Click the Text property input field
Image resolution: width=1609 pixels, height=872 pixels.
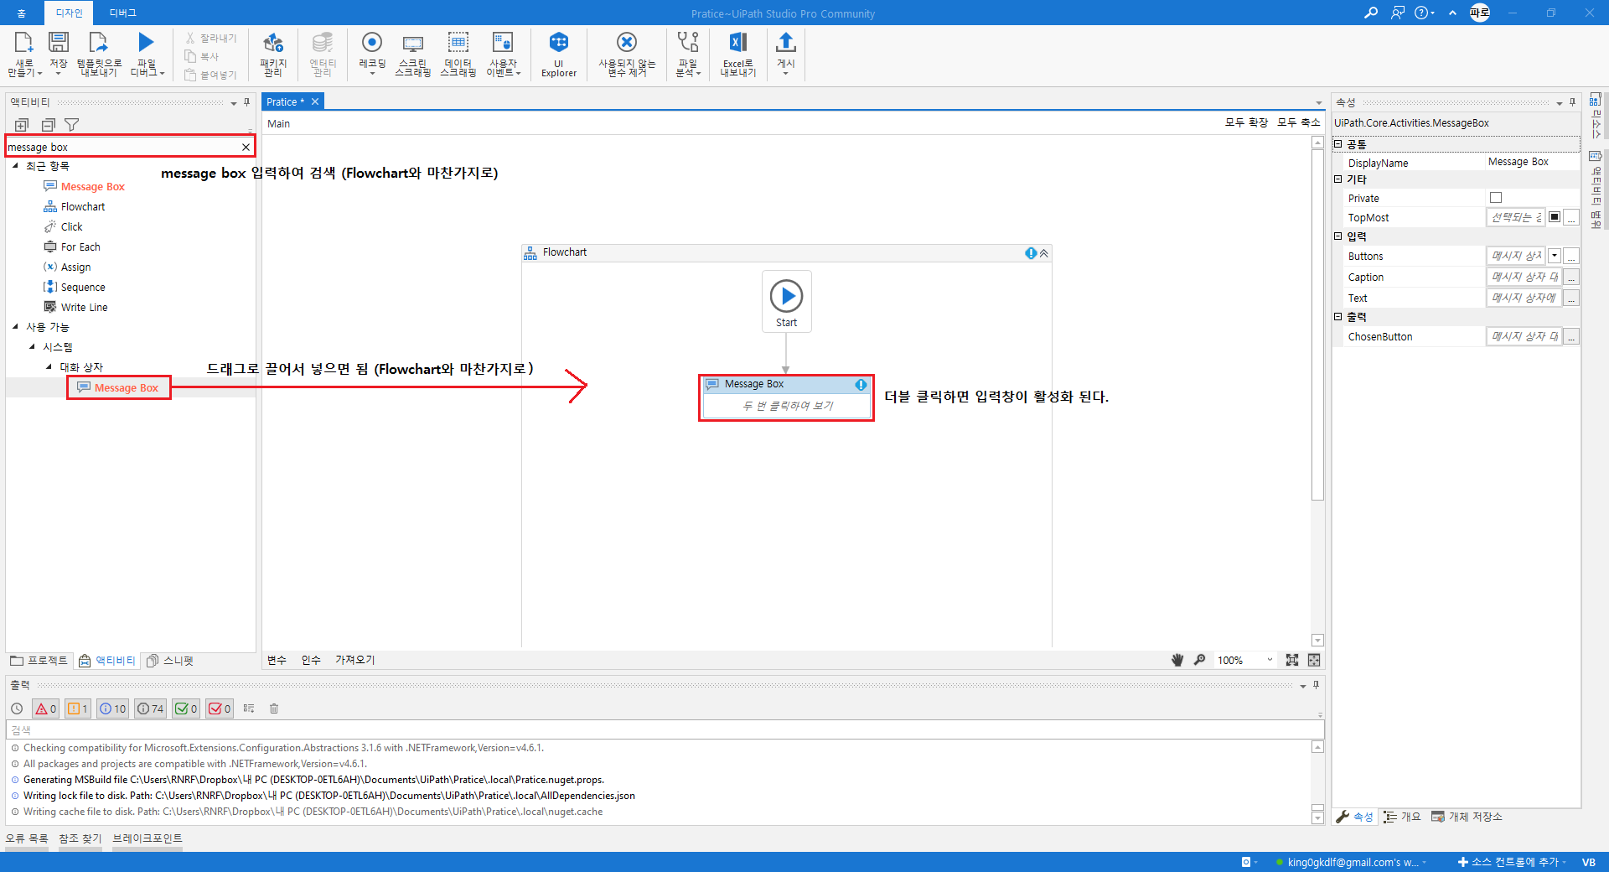pyautogui.click(x=1524, y=298)
